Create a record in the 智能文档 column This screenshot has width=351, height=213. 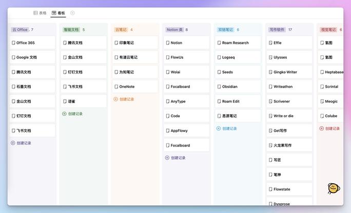point(72,114)
